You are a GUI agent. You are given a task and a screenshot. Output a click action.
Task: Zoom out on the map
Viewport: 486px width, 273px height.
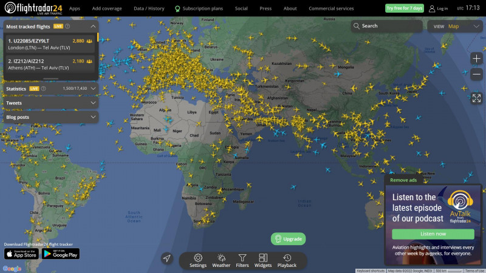(x=476, y=73)
